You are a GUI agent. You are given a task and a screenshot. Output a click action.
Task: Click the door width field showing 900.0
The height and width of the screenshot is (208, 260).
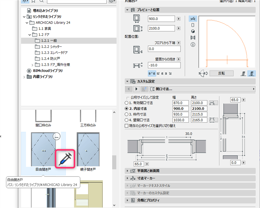(161, 19)
